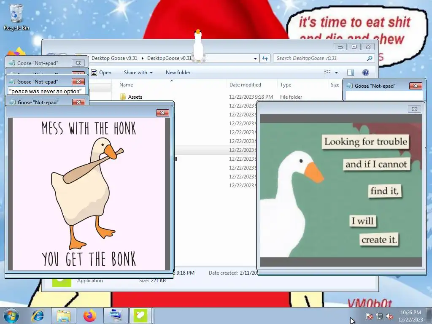Click the Explorer help question mark icon

pos(366,73)
